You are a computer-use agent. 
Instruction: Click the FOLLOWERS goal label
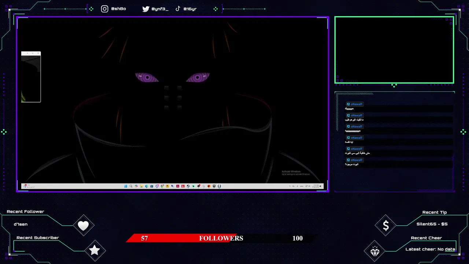(x=221, y=238)
